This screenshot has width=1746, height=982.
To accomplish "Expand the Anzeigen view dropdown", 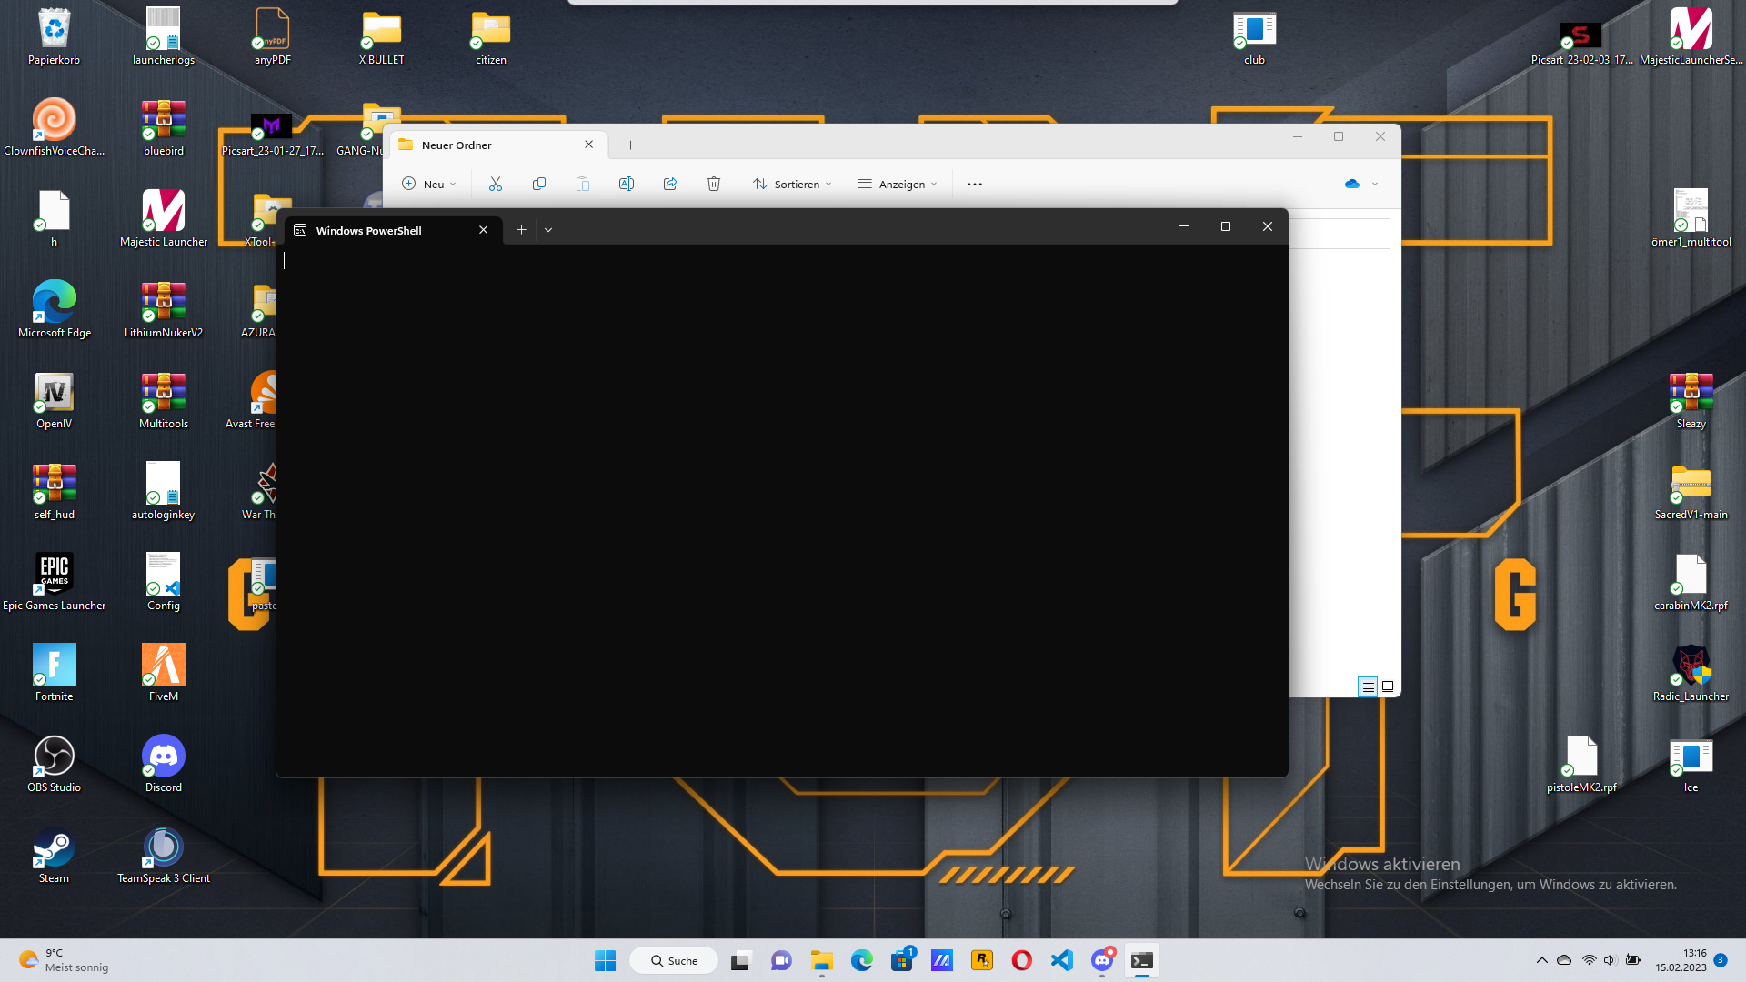I will pos(897,184).
